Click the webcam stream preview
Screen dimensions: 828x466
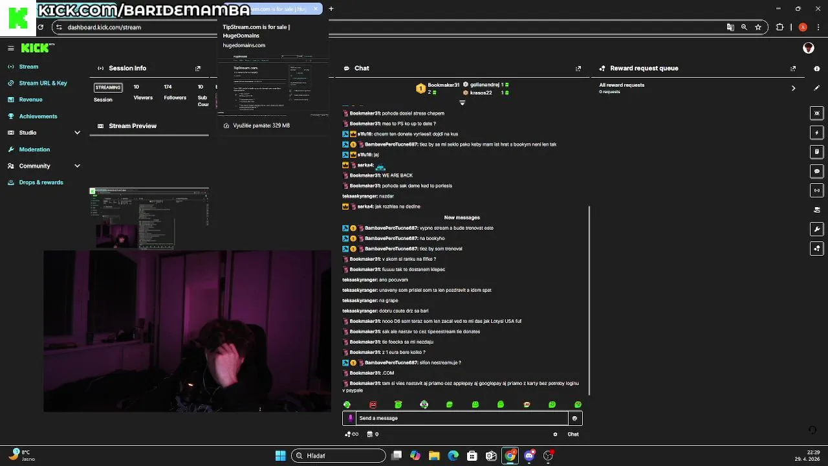point(187,331)
